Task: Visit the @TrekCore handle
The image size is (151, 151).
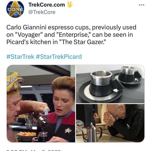Action: pos(42,12)
